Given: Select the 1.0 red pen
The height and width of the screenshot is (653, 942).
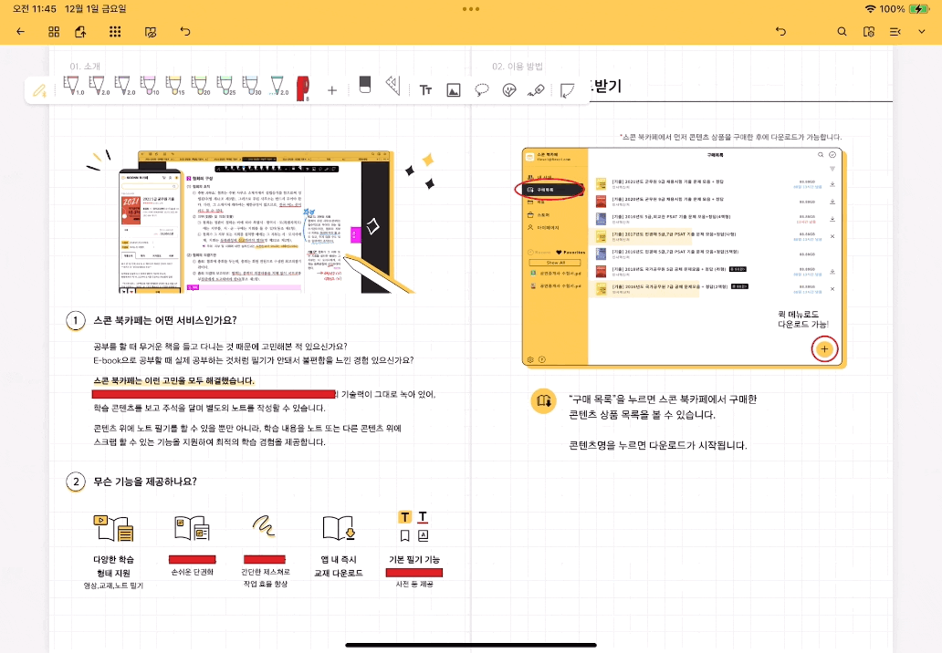Looking at the screenshot, I should point(73,86).
